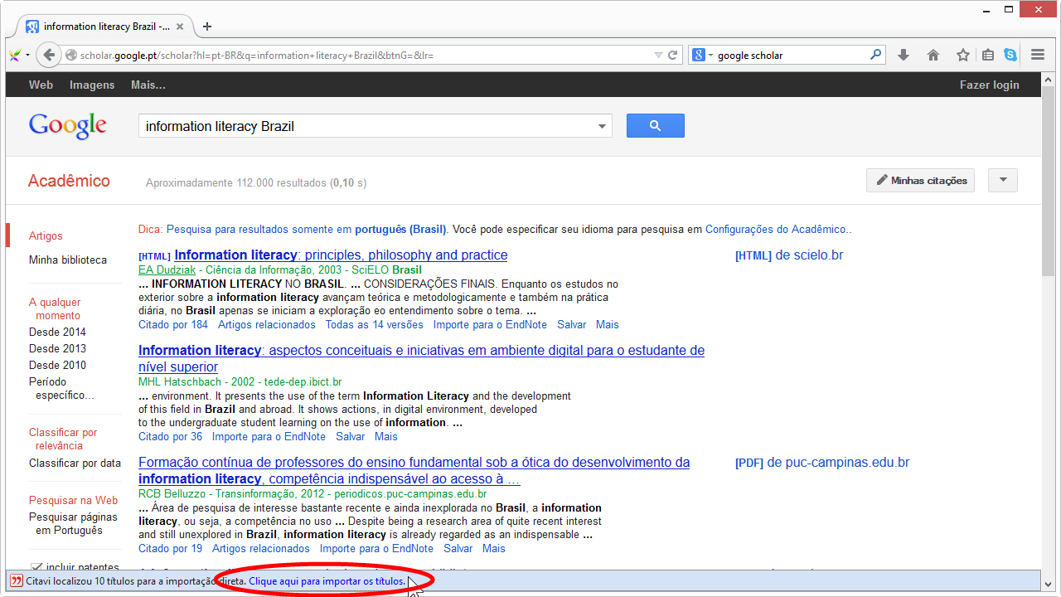Click 'Citado por 36' link
Screen dimensions: 1061x597
coord(170,437)
